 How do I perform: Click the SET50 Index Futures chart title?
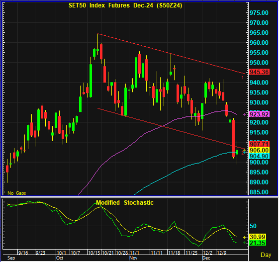tap(125, 5)
